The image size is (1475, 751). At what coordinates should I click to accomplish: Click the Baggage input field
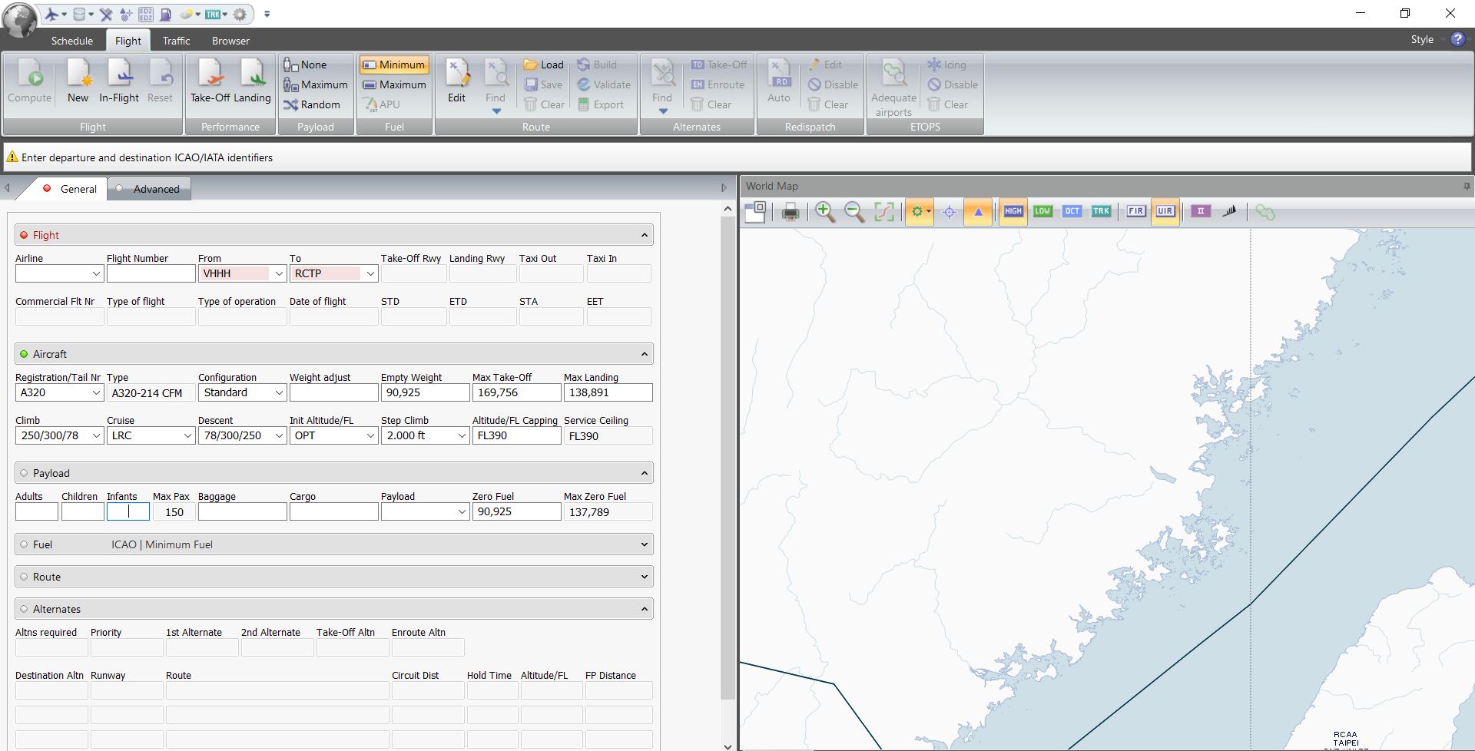coord(242,511)
